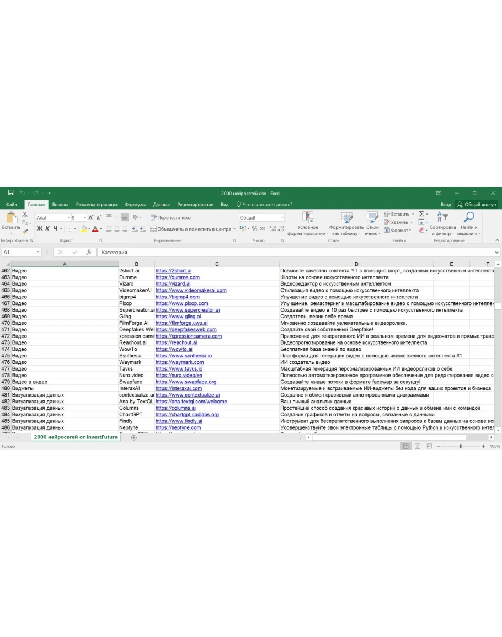
Task: Align text right icon
Action: click(124, 229)
